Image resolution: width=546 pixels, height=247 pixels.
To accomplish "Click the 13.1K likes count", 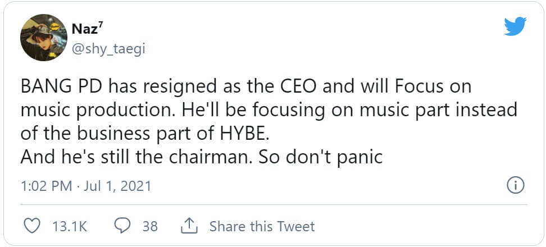I will point(69,227).
